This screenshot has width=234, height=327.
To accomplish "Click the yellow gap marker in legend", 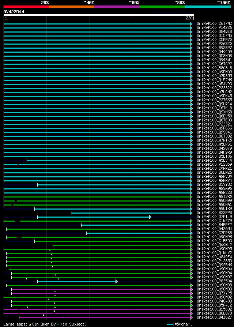I will [x=30, y=324].
